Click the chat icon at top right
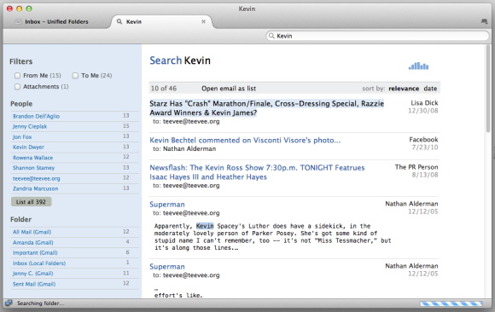Image resolution: width=495 pixels, height=312 pixels. pos(484,21)
